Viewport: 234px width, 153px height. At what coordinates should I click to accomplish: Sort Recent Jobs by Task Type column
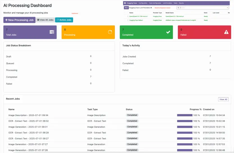click(92, 109)
